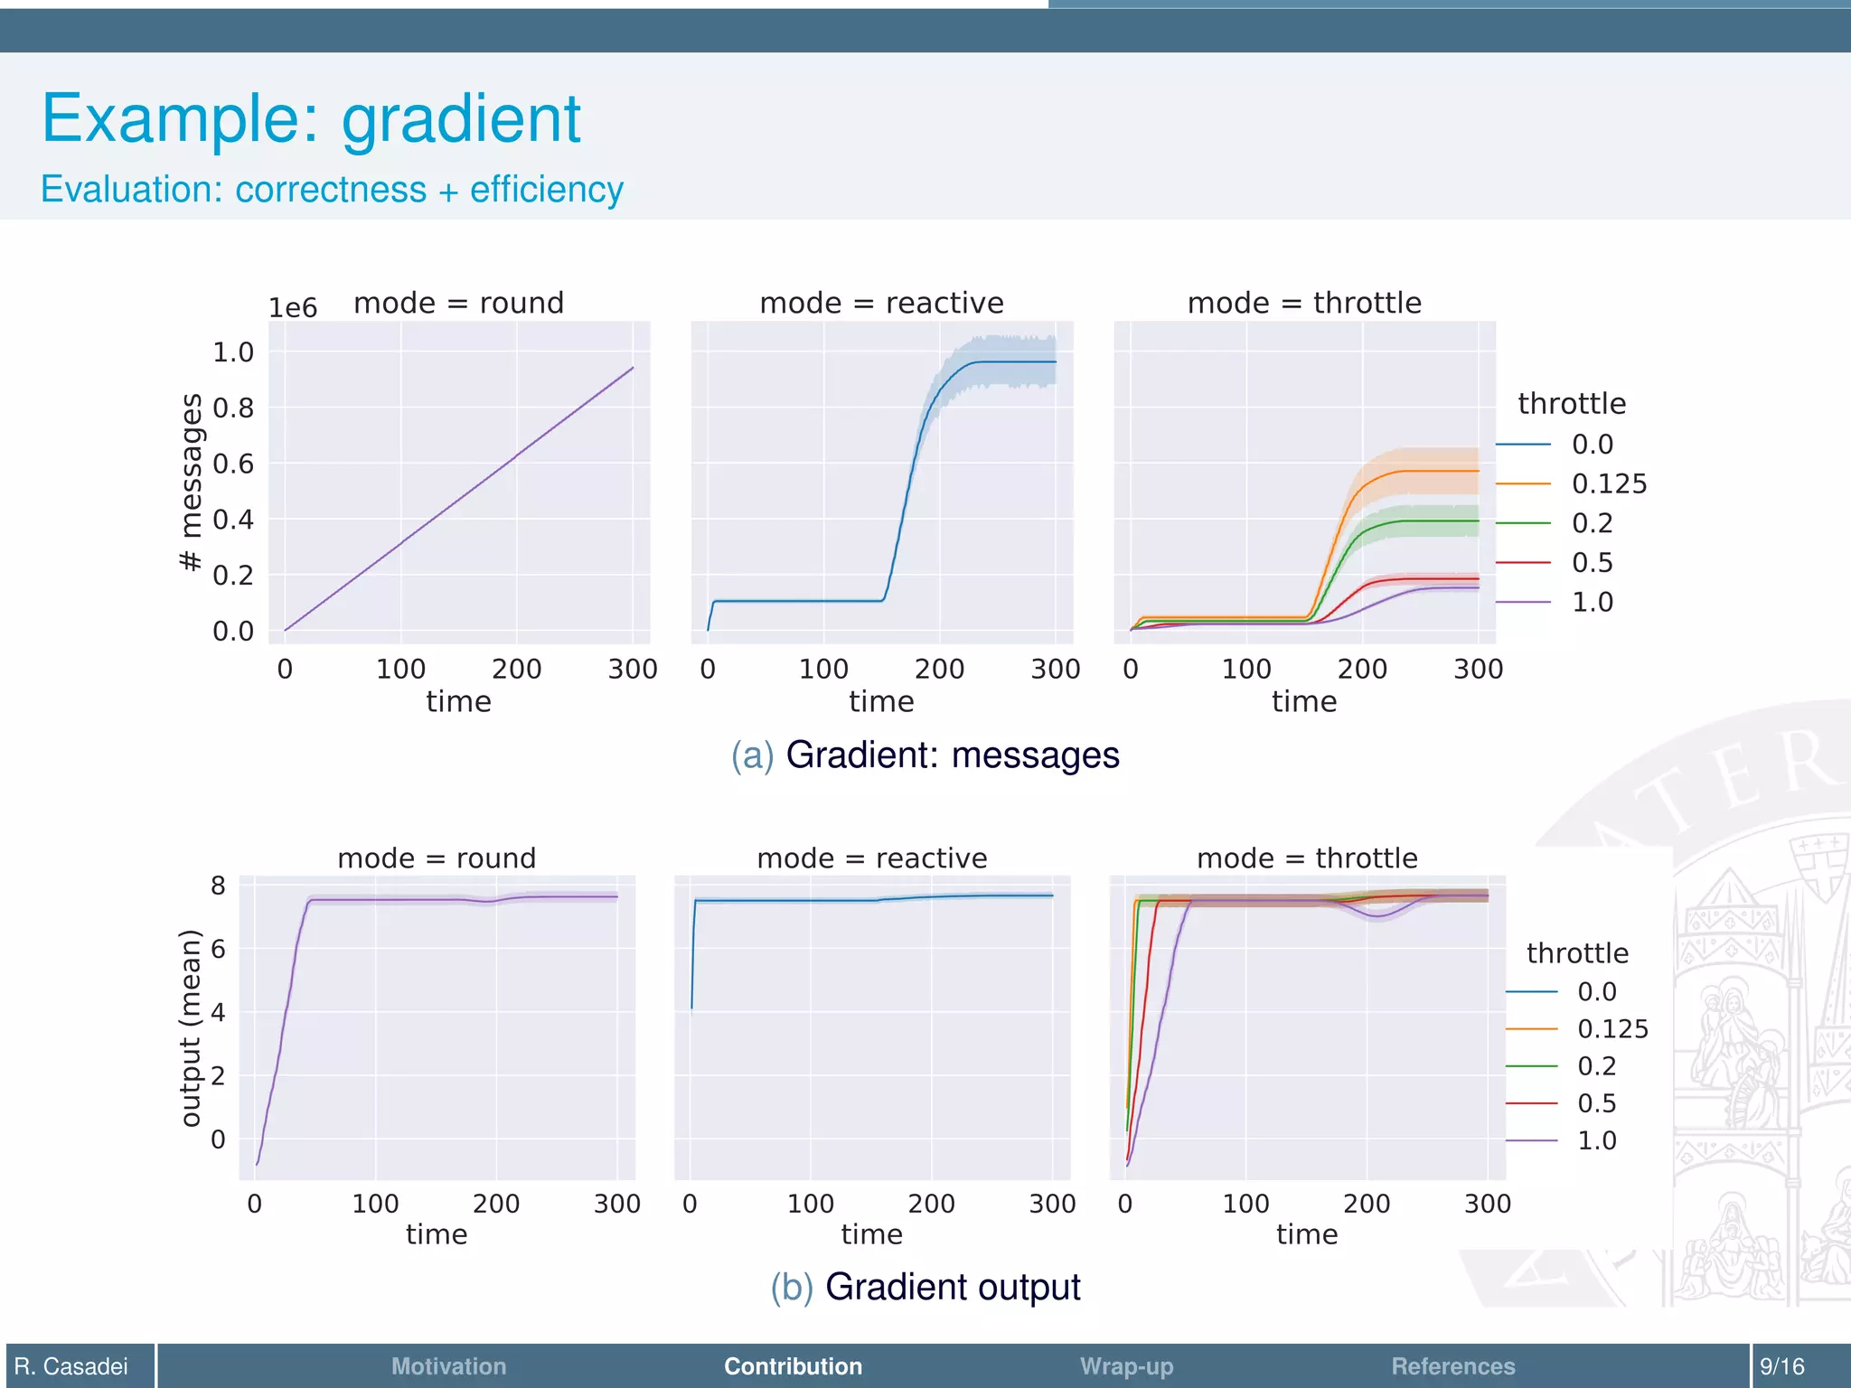1851x1388 pixels.
Task: Jump to the Wrap-up section
Action: (x=1126, y=1366)
